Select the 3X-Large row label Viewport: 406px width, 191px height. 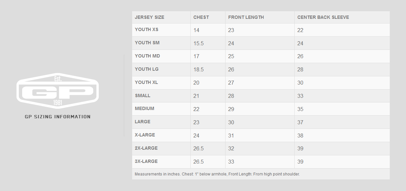pos(146,161)
